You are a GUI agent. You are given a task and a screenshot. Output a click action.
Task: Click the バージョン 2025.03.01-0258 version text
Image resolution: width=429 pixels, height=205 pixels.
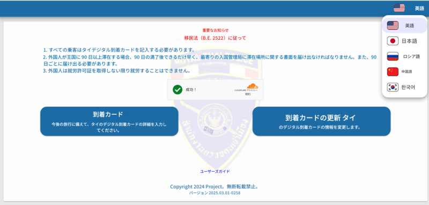[215, 193]
